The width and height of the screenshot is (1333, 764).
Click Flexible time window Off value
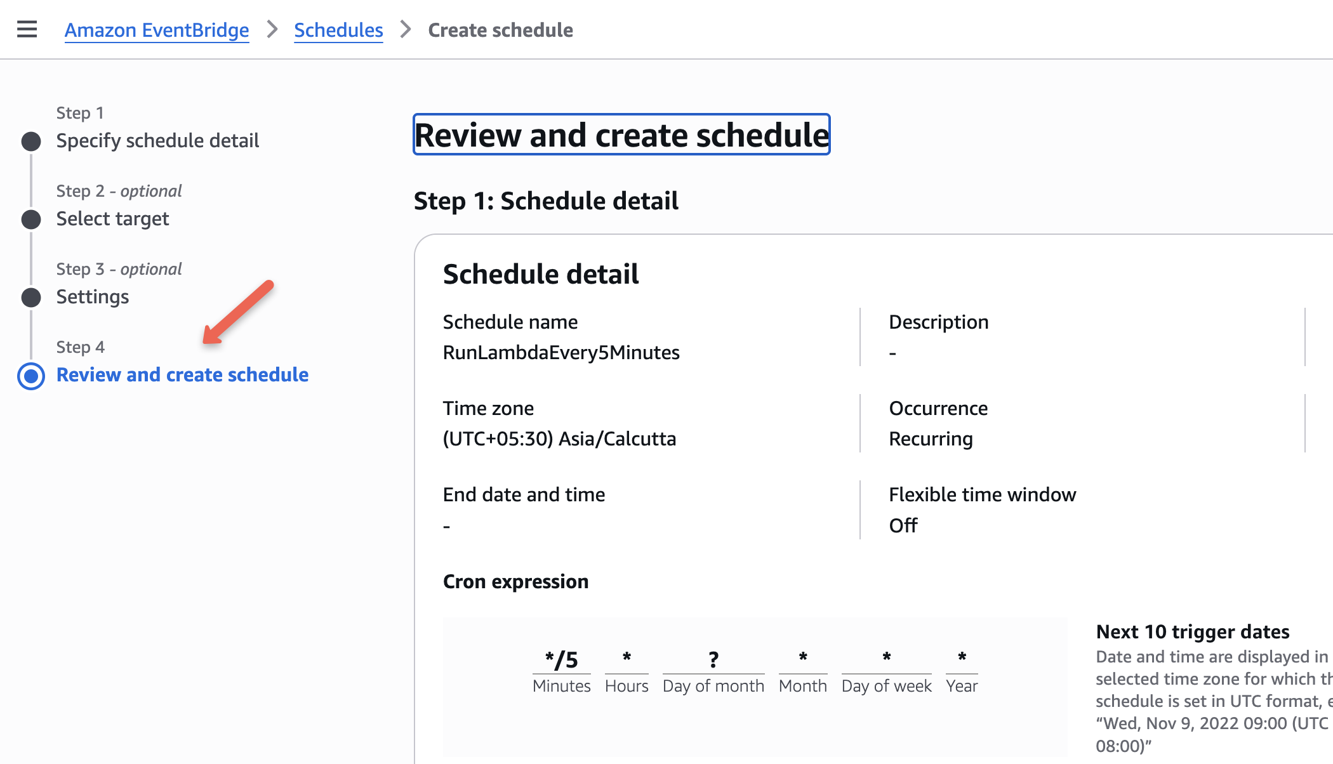903,525
